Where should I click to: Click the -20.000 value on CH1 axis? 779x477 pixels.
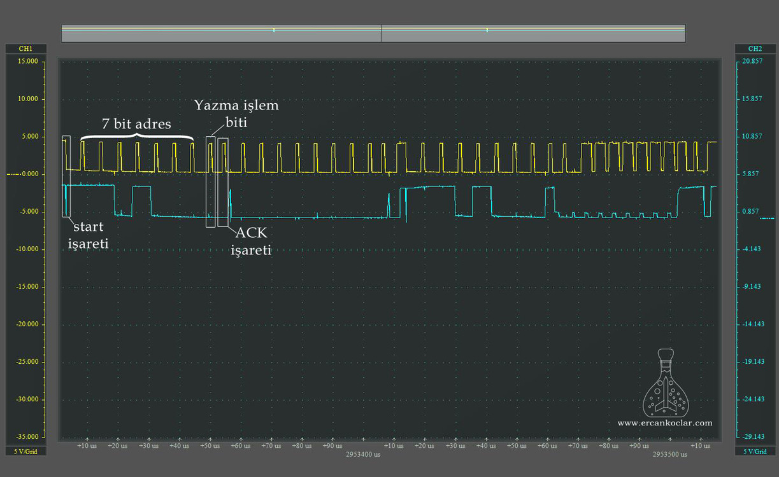(29, 324)
